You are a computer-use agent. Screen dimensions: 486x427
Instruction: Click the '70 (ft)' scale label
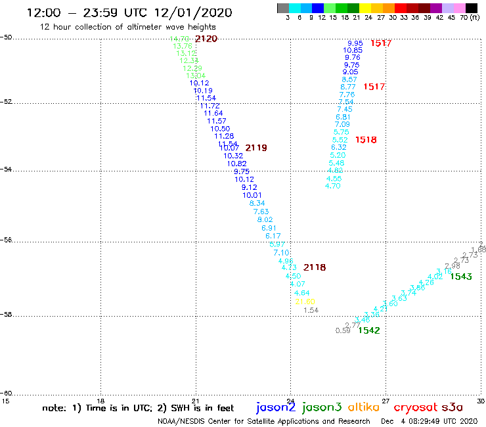[470, 18]
